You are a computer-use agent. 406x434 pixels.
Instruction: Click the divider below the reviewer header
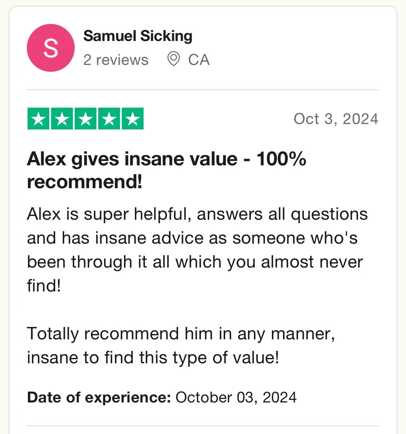(203, 89)
